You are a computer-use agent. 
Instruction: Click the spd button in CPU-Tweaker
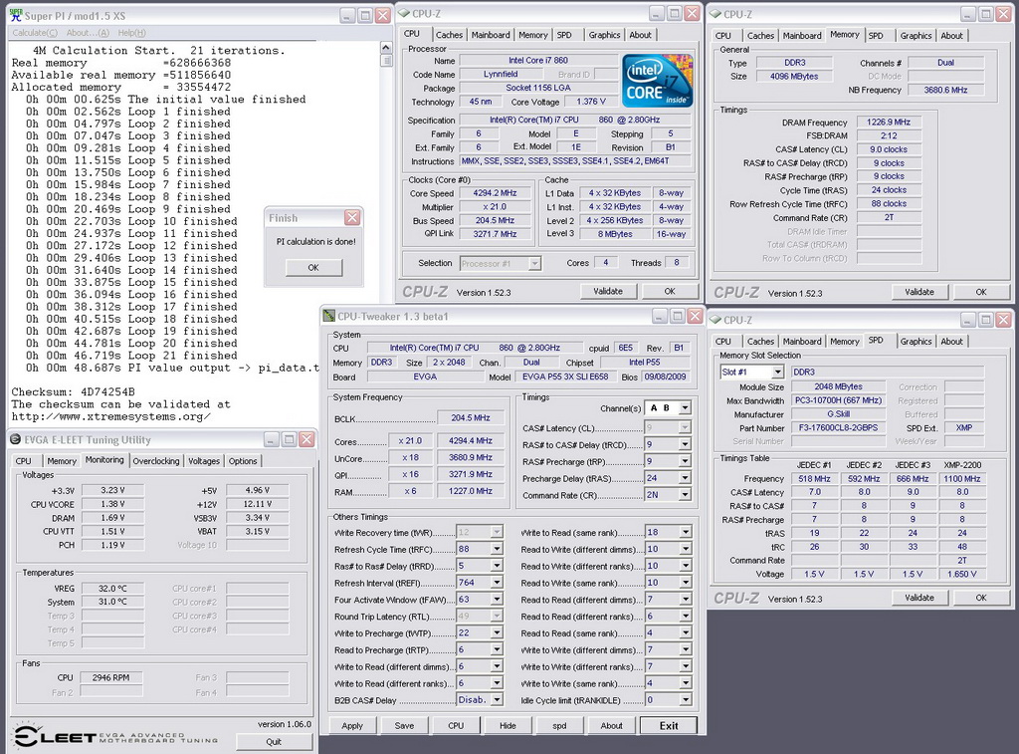pyautogui.click(x=559, y=725)
